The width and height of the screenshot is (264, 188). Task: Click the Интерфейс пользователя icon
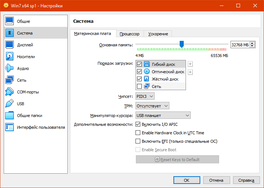10,127
